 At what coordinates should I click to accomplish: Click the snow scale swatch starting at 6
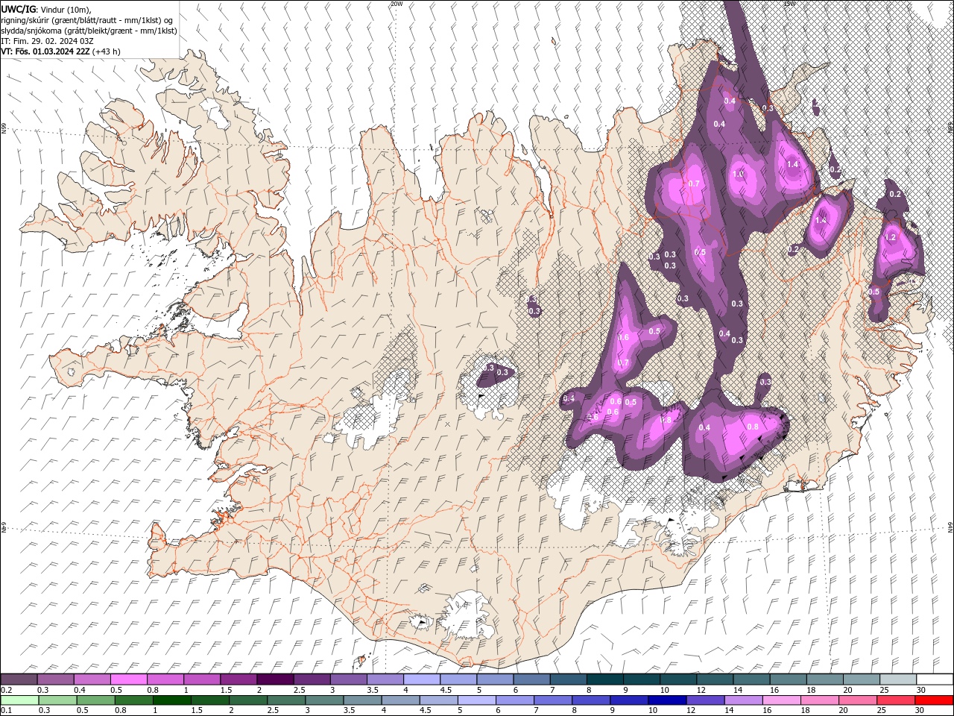tap(531, 679)
